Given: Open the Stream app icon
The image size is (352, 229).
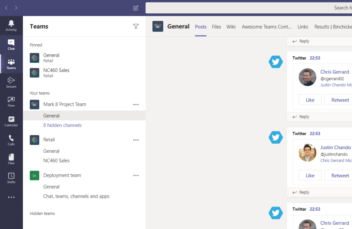Looking at the screenshot, I should (x=11, y=82).
